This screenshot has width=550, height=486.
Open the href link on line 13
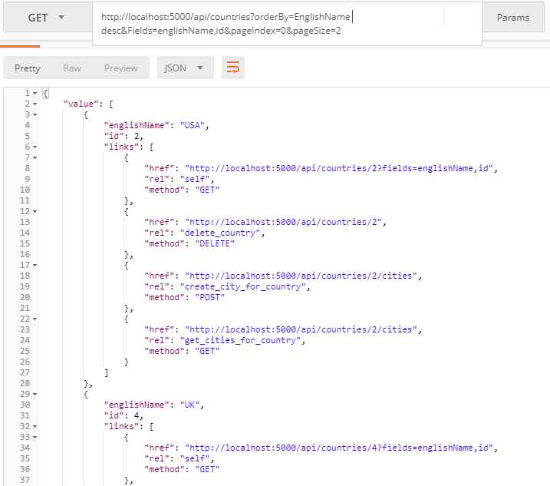[283, 223]
